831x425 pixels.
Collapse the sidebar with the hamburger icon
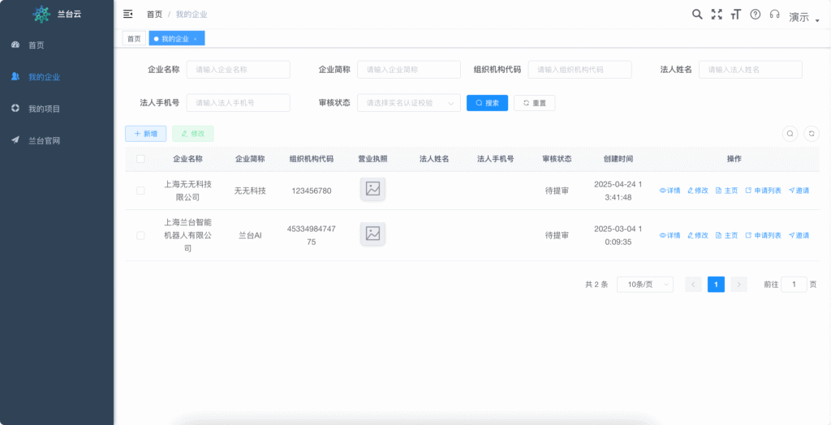pyautogui.click(x=127, y=14)
